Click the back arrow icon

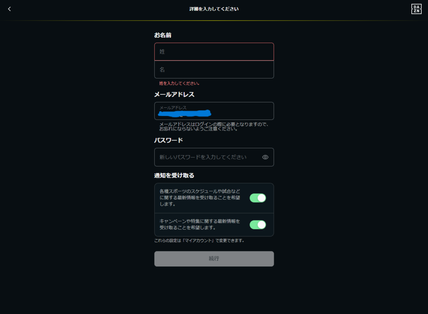10,9
